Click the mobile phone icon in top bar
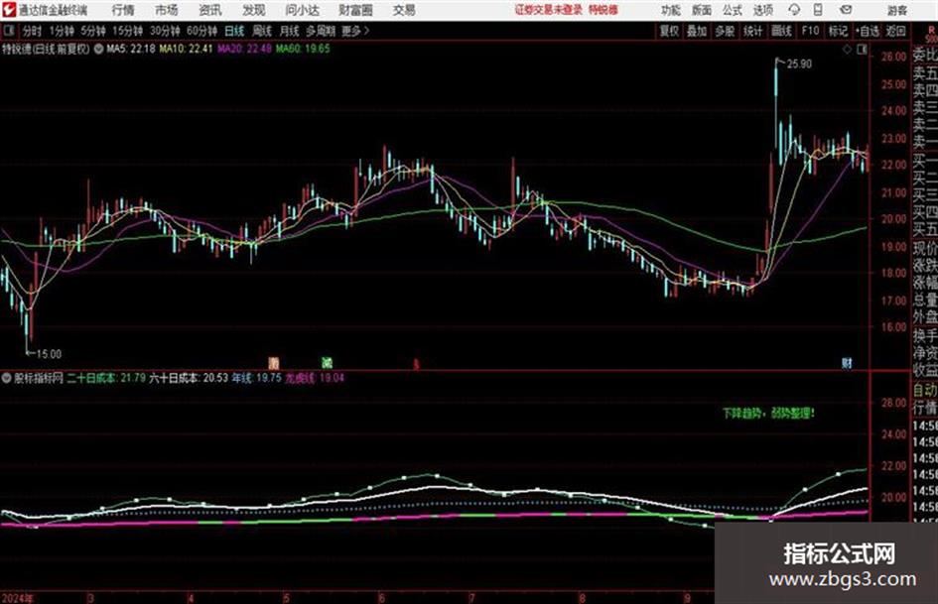This screenshot has height=604, width=938. (x=818, y=10)
